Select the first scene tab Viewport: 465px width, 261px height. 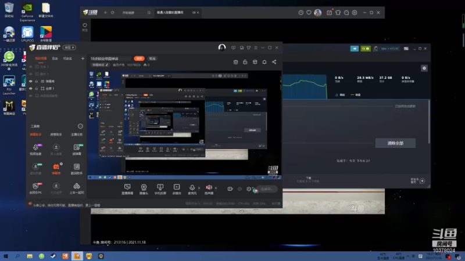coord(41,59)
